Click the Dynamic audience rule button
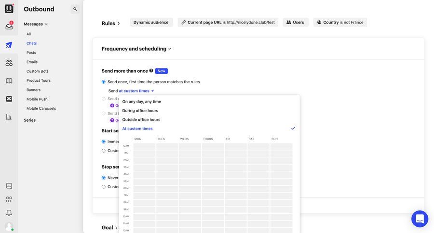The width and height of the screenshot is (434, 233). click(x=151, y=22)
